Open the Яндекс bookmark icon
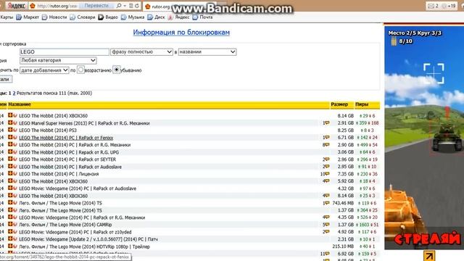 pyautogui.click(x=170, y=17)
